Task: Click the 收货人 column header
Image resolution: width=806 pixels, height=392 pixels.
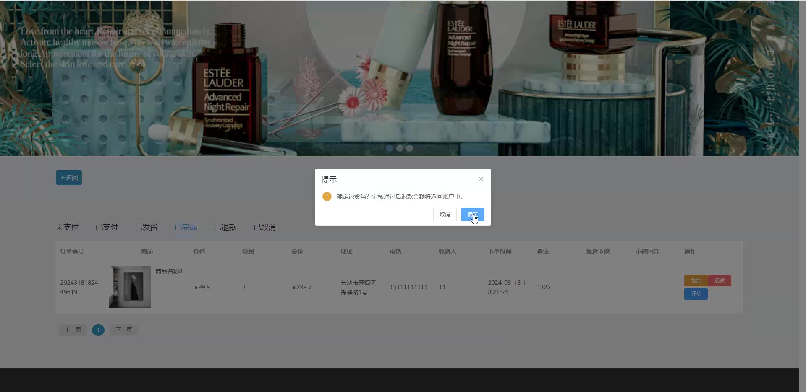Action: [447, 251]
